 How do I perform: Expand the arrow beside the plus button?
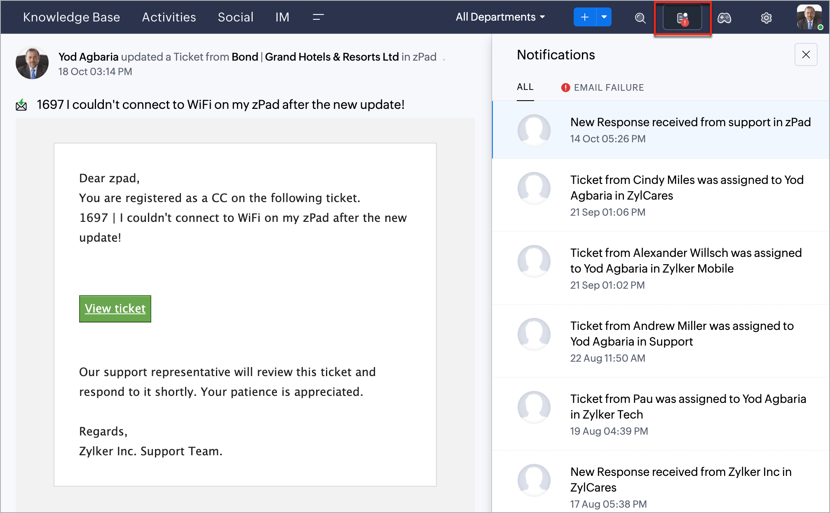(x=604, y=17)
